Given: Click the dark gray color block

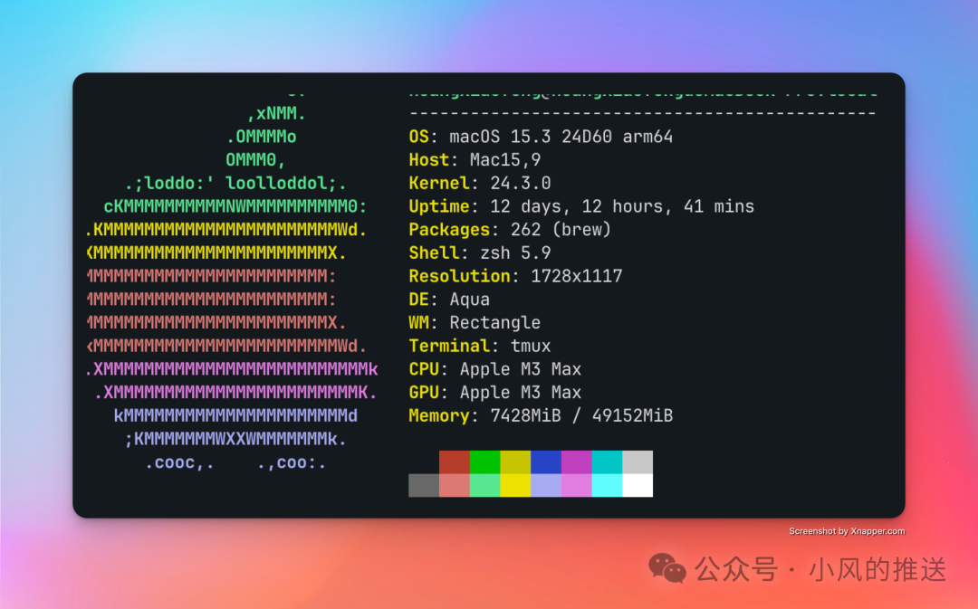Looking at the screenshot, I should [x=424, y=486].
